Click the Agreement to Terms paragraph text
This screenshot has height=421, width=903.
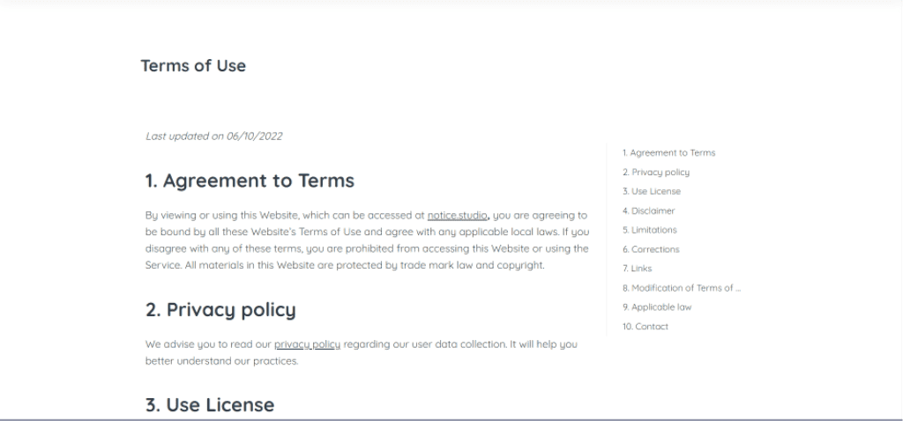click(368, 240)
